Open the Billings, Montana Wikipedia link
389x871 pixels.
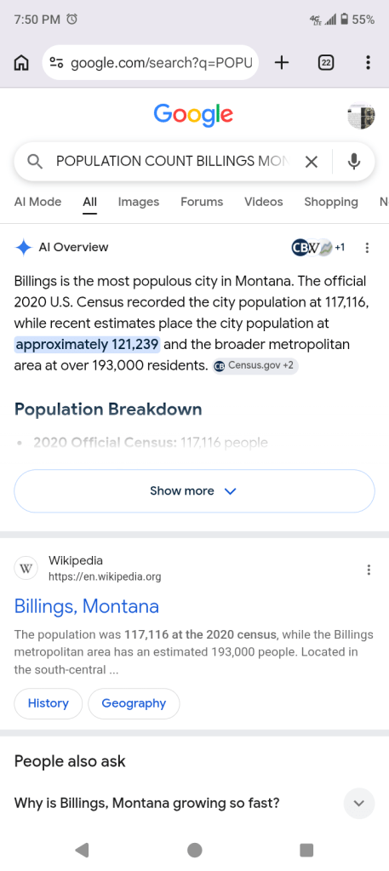(87, 606)
